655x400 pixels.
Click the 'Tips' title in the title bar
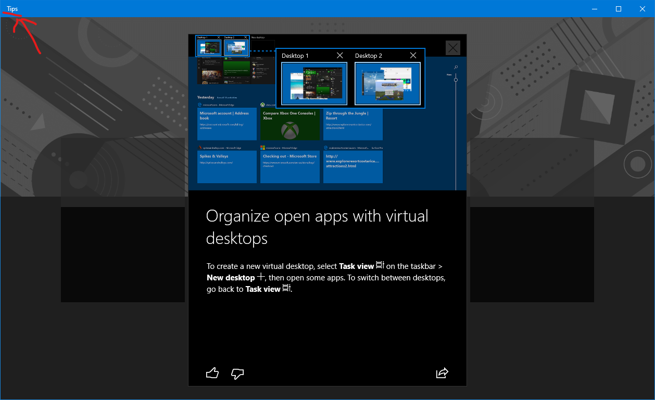[12, 9]
